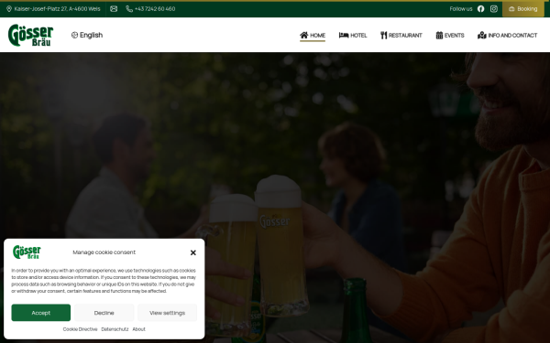Viewport: 550px width, 343px height.
Task: Open the RESTAURANT menu item
Action: click(401, 36)
